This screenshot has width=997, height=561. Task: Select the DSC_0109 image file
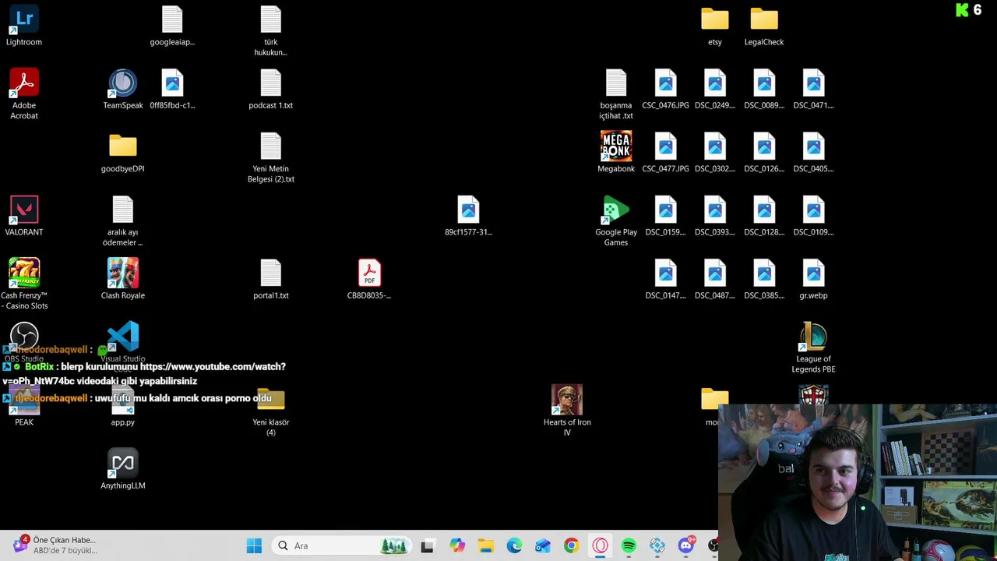[x=813, y=216]
